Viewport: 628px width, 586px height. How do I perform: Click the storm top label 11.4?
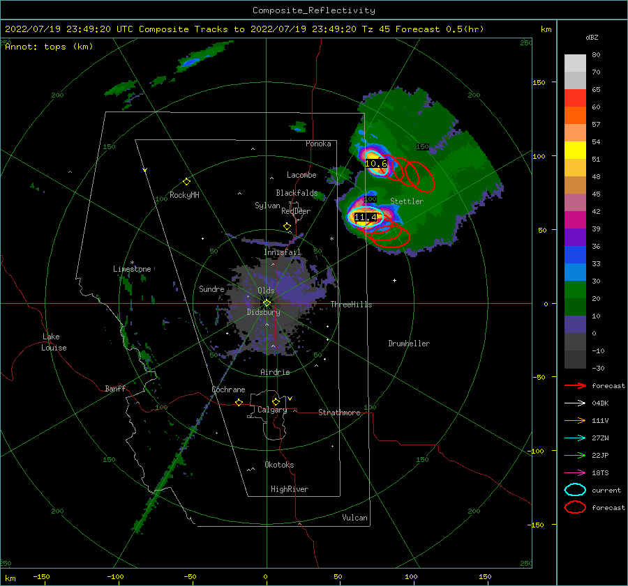pyautogui.click(x=366, y=217)
